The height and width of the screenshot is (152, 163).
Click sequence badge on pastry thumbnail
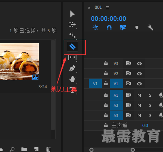(x=36, y=77)
